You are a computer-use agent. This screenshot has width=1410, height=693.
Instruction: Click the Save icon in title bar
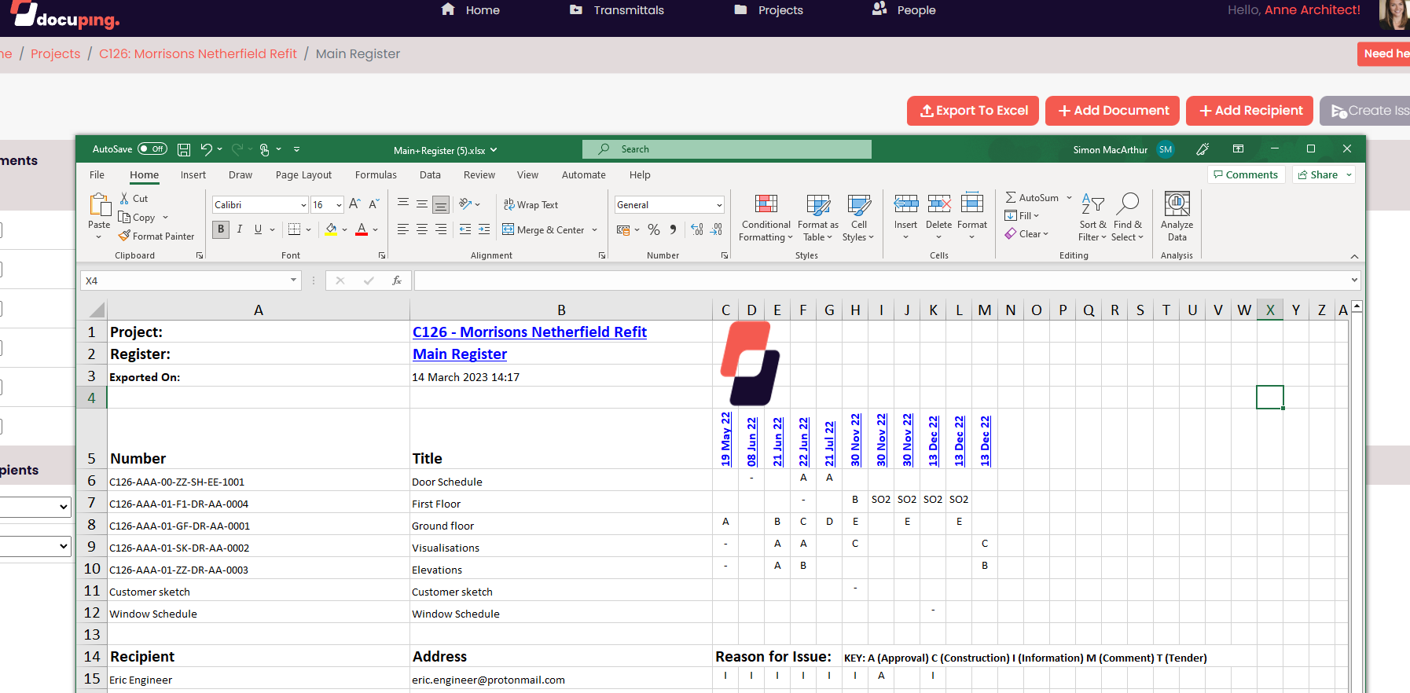coord(184,149)
